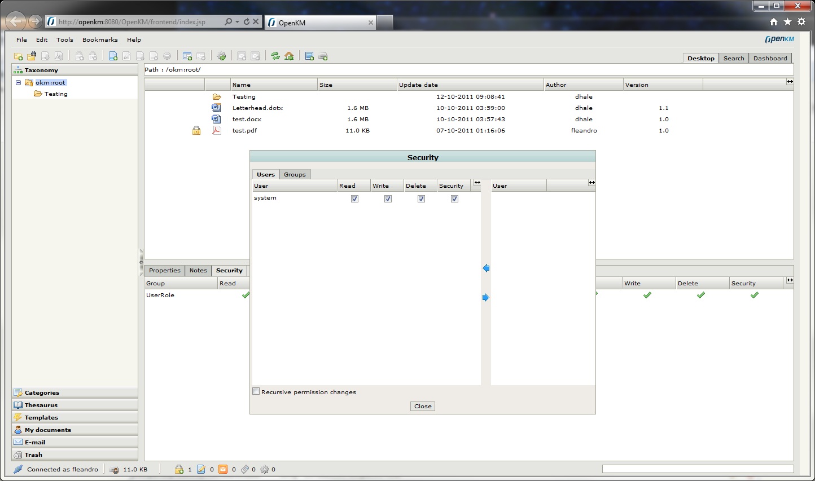Click the left blue arrow in Security dialog
This screenshot has width=815, height=481.
[x=486, y=268]
